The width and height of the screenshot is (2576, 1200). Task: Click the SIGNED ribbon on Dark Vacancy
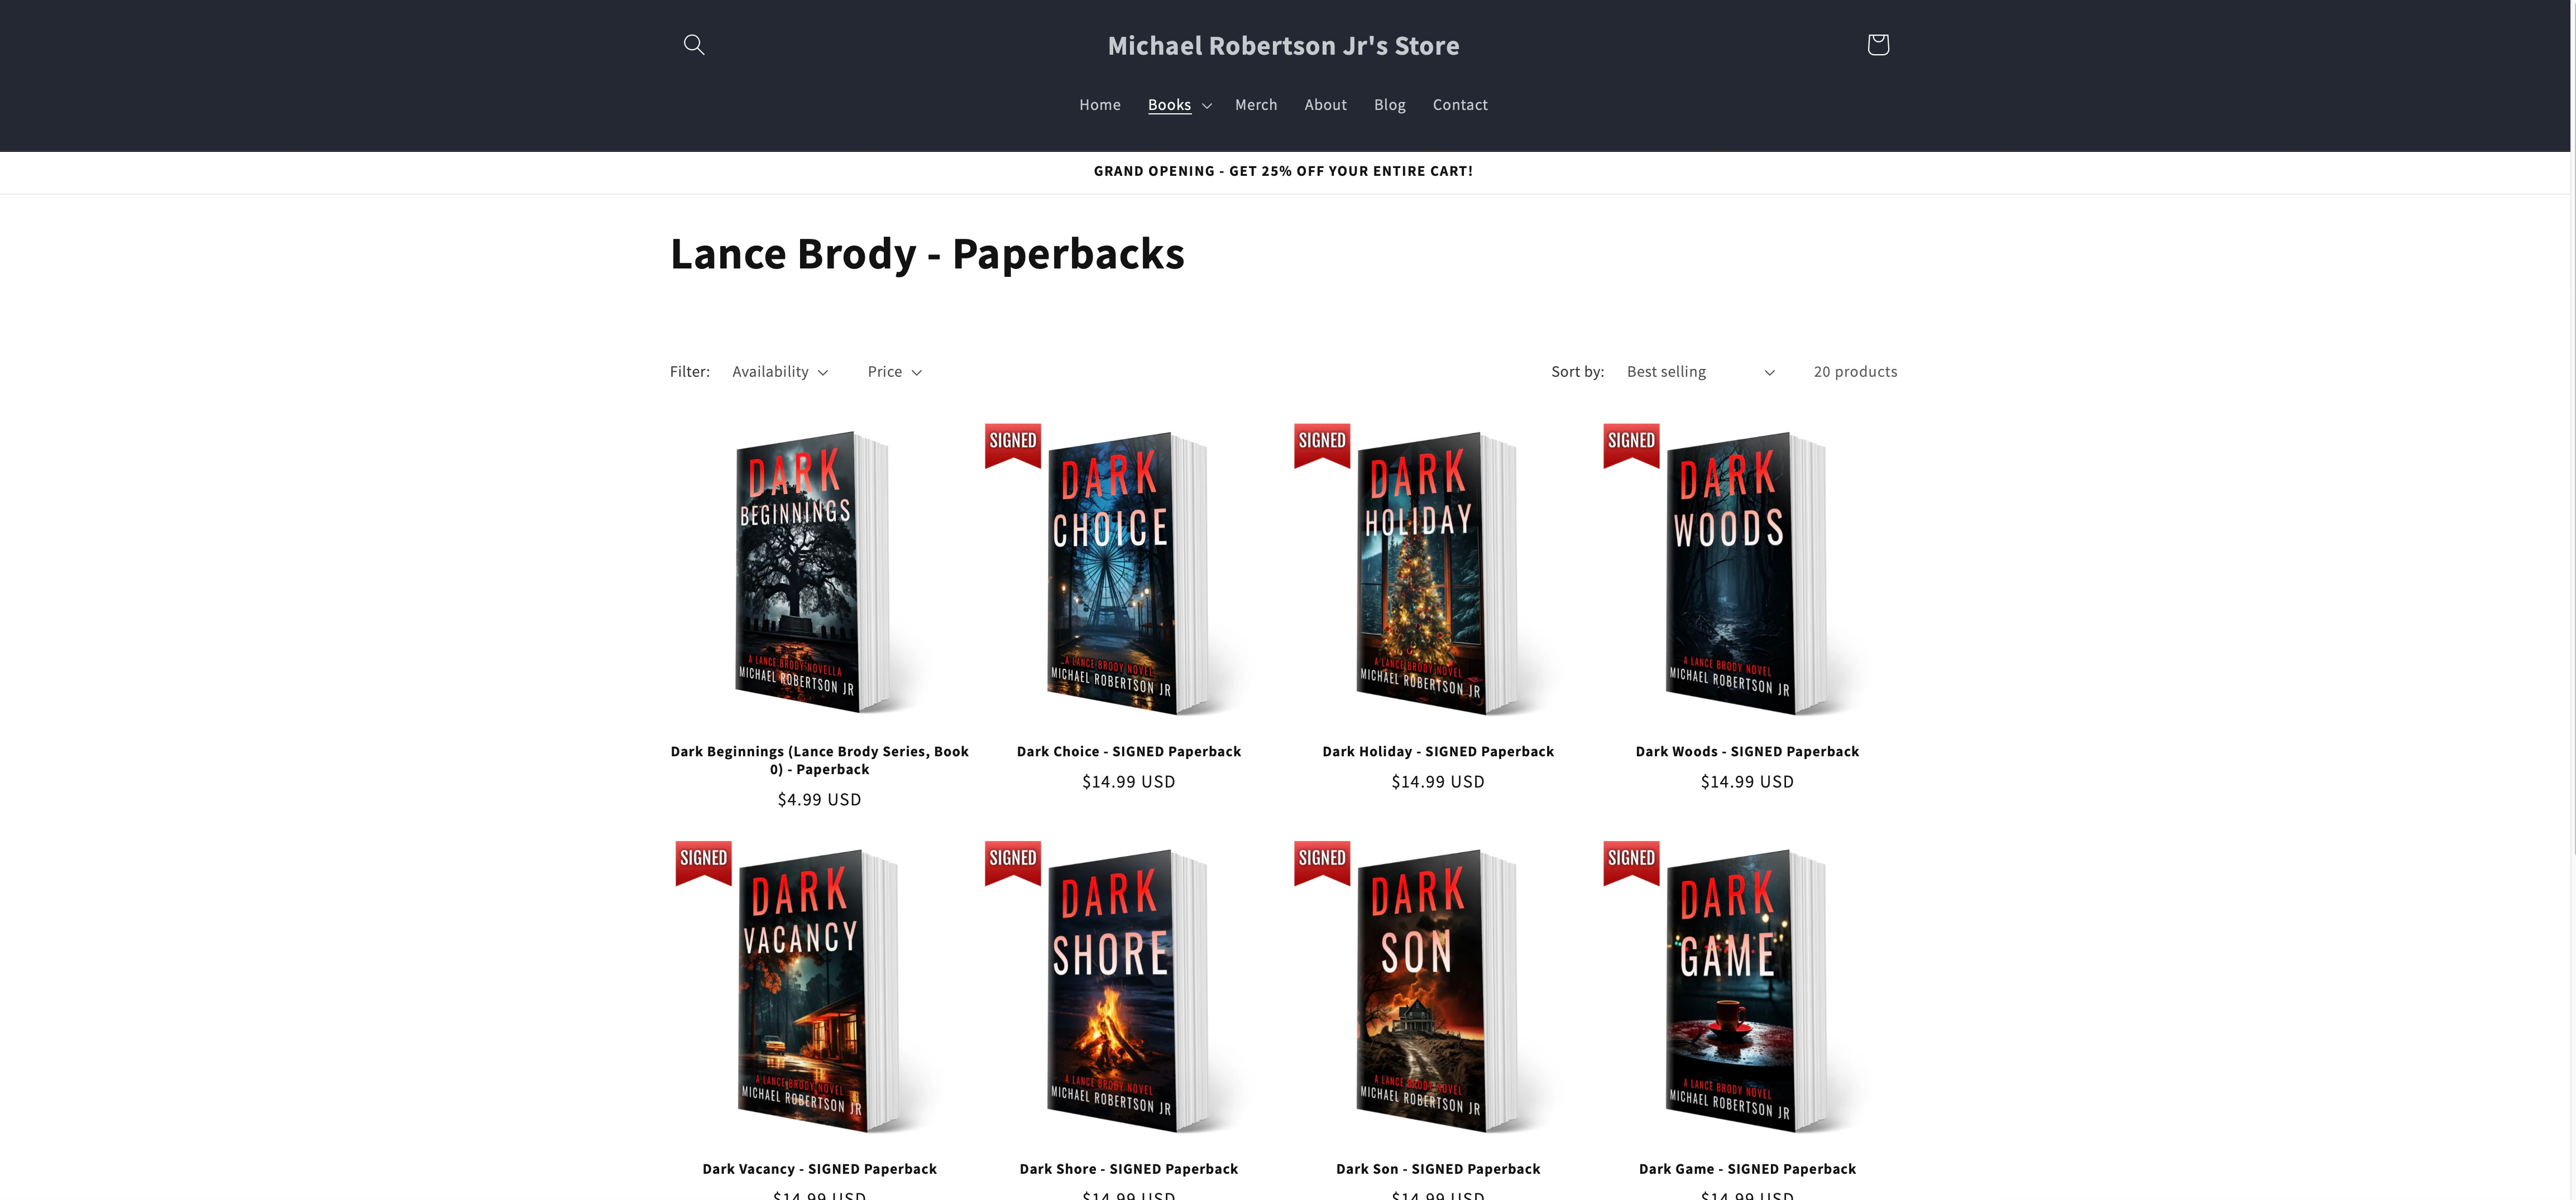click(x=703, y=863)
